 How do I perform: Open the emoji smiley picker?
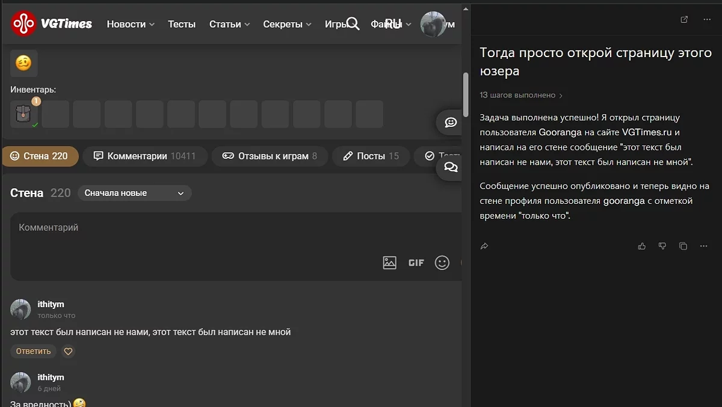(x=442, y=263)
